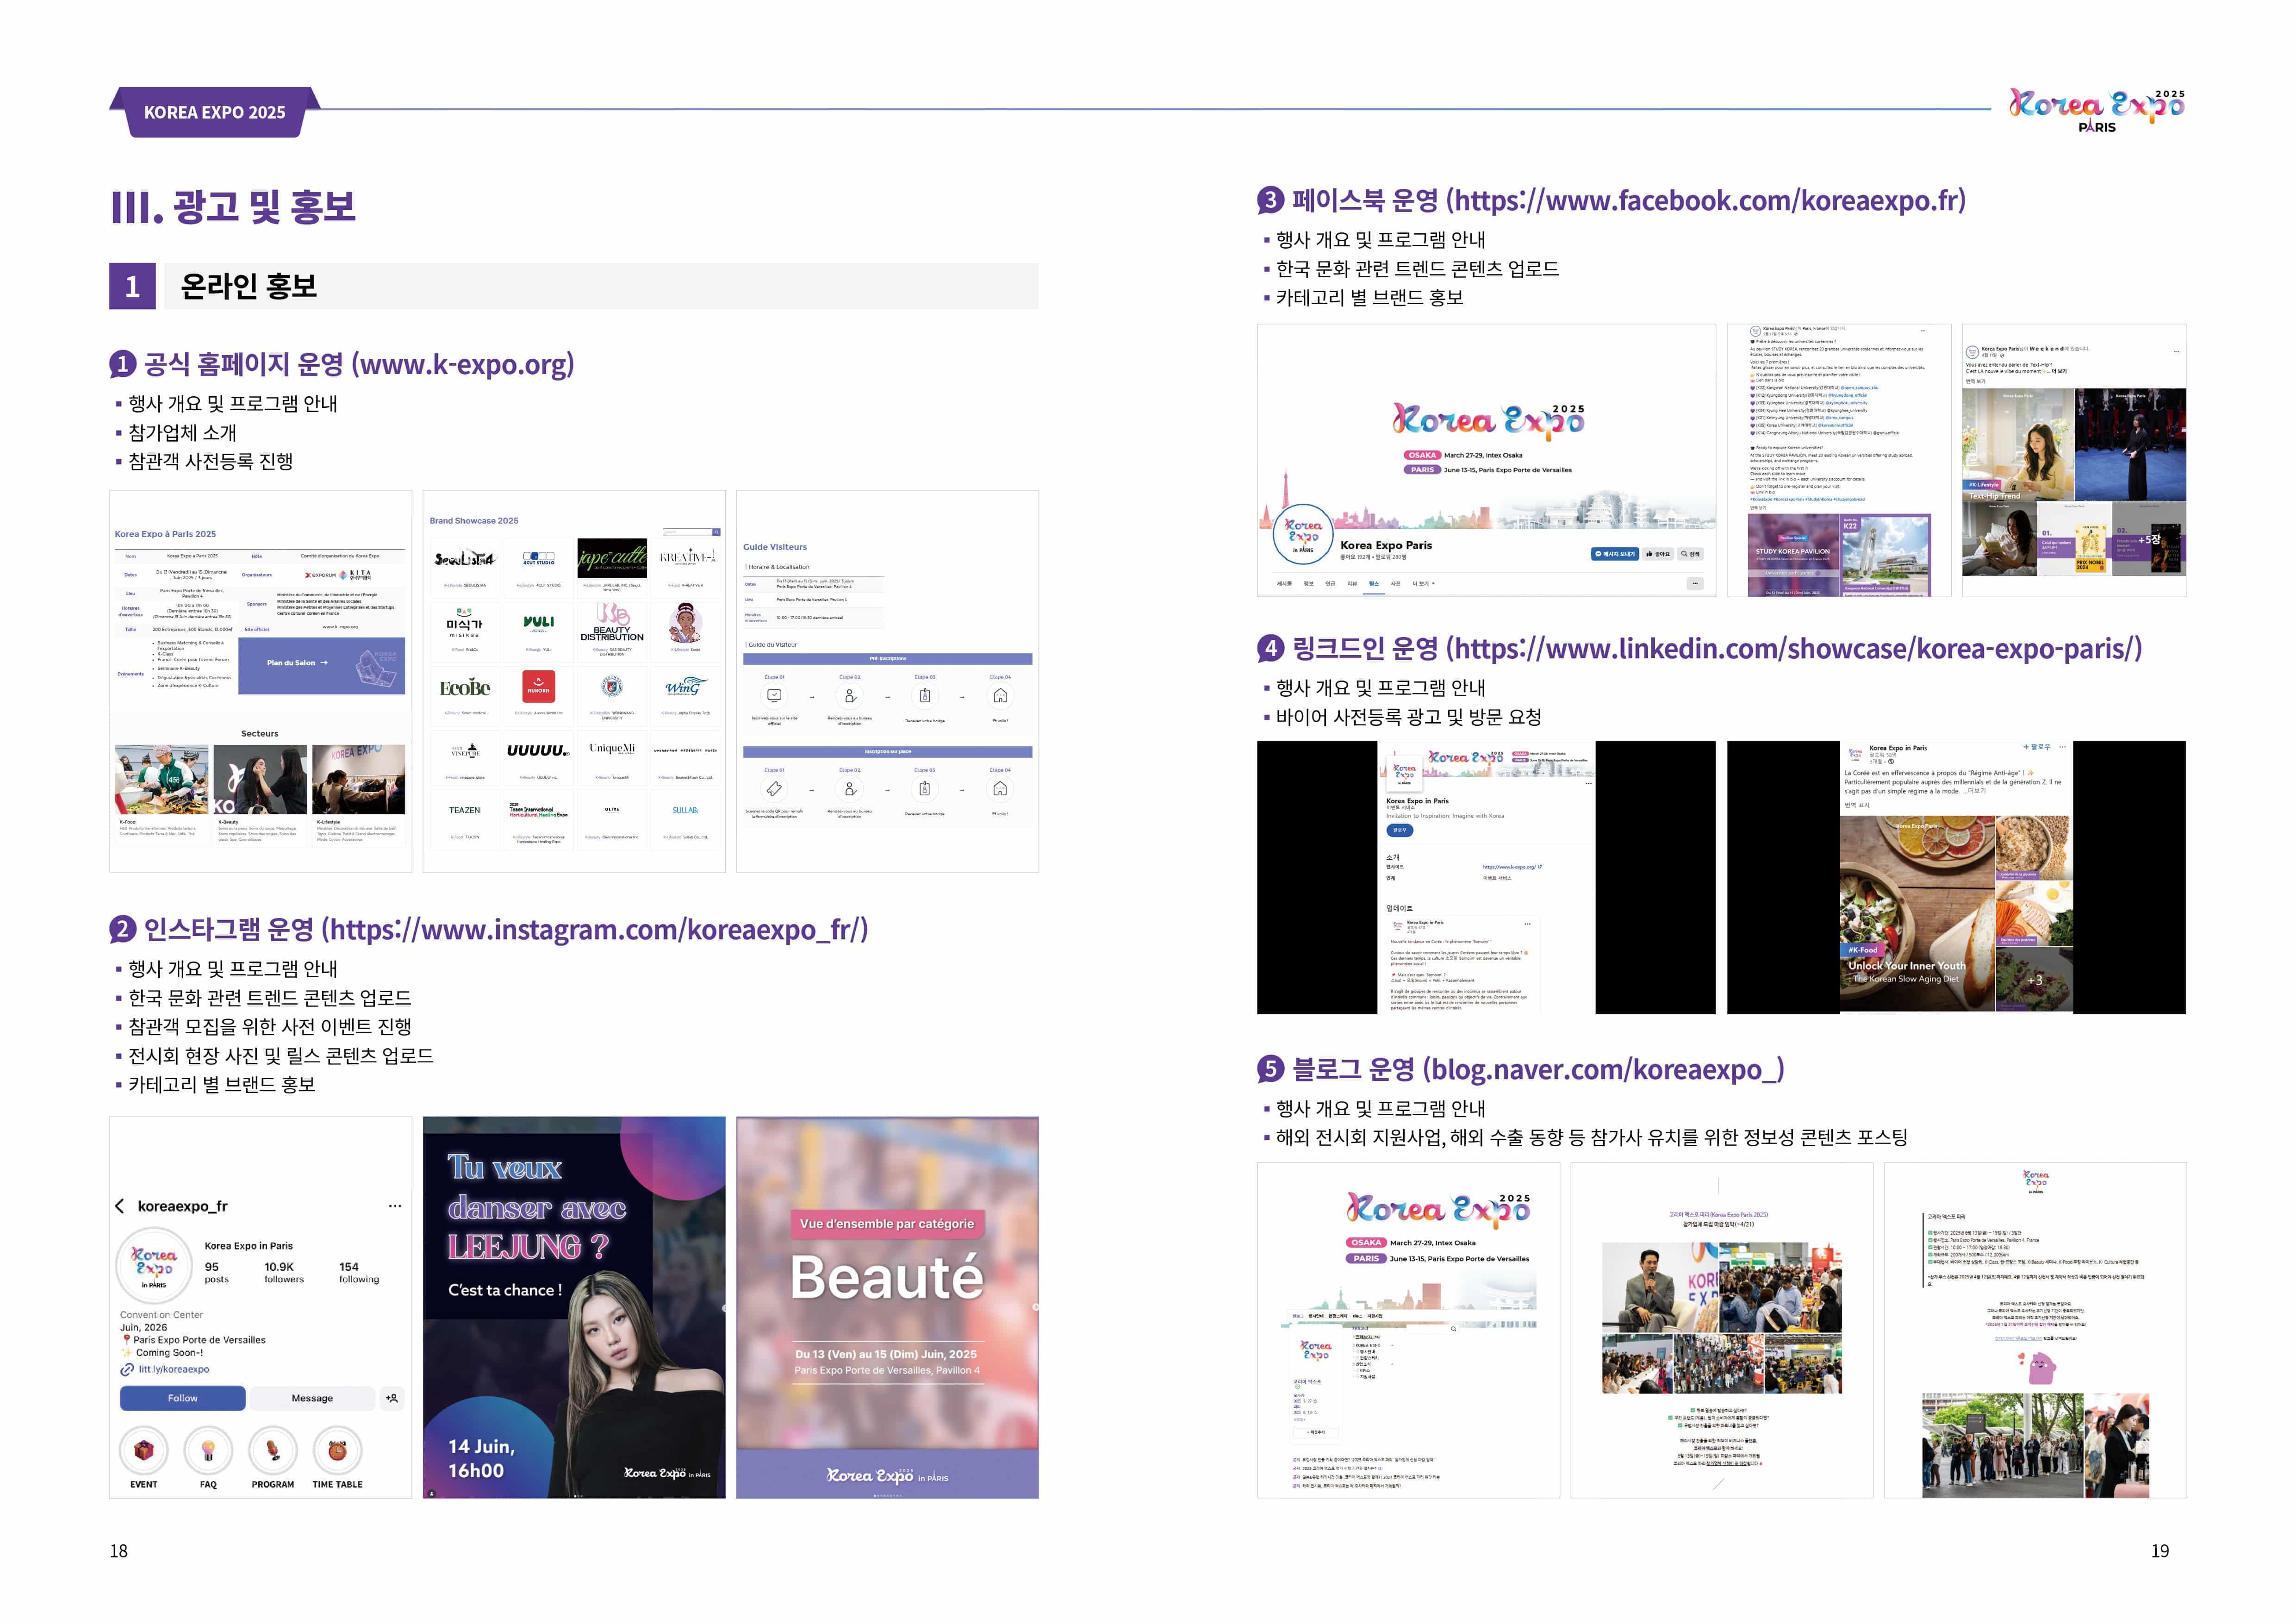Open litt.ly/koreaexpo bio link
The image size is (2296, 1624).
coord(173,1369)
